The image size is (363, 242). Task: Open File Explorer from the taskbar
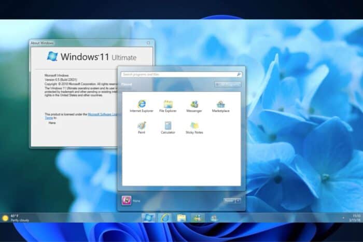click(181, 218)
